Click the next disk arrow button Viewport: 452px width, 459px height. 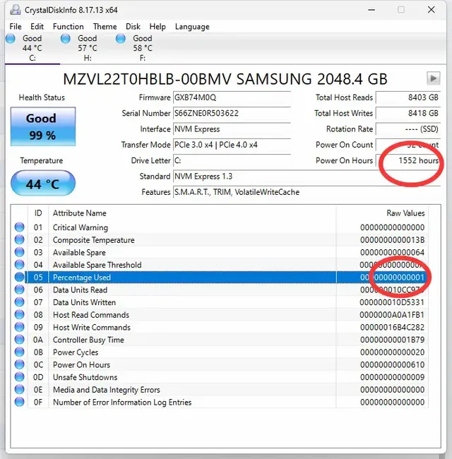[x=433, y=78]
